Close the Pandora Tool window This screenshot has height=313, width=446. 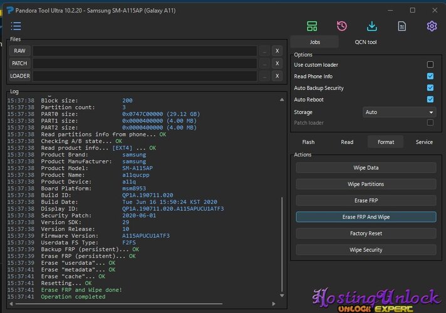435,10
